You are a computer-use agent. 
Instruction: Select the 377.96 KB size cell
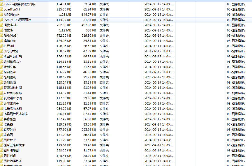64,130
